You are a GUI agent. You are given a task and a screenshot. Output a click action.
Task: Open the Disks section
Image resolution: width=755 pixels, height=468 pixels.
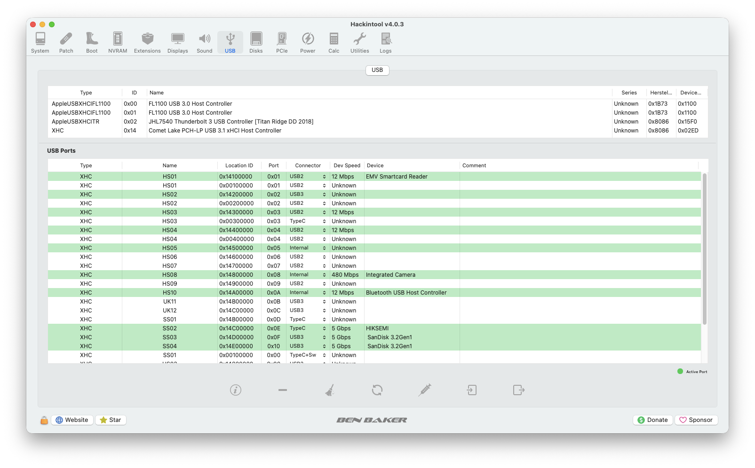coord(256,42)
